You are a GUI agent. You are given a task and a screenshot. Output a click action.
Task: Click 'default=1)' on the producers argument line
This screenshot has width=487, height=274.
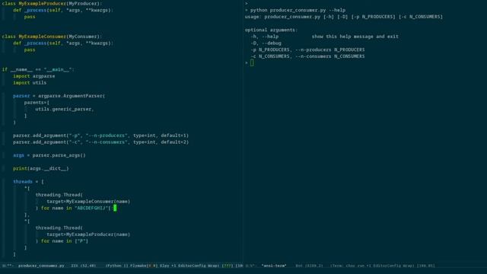(x=175, y=135)
